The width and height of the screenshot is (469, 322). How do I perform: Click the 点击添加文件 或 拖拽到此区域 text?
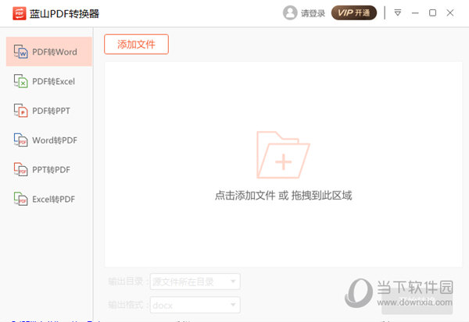pos(283,196)
